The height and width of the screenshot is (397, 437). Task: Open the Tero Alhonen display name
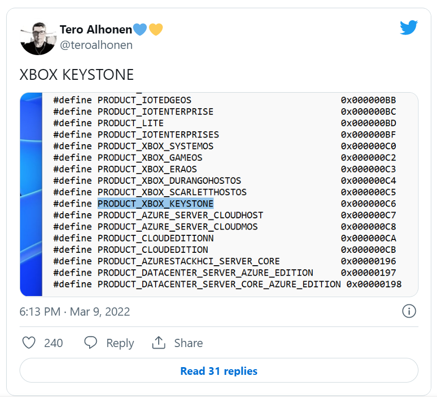click(96, 29)
